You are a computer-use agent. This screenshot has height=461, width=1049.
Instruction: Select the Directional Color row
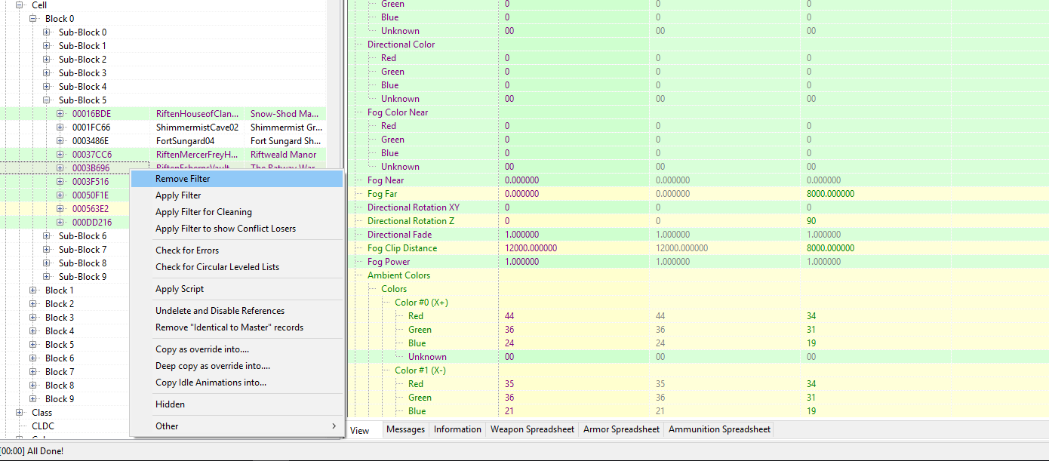[401, 45]
